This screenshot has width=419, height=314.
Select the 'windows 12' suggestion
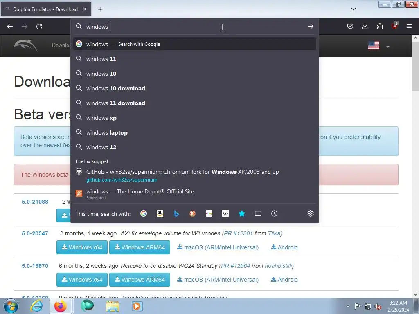pyautogui.click(x=195, y=147)
